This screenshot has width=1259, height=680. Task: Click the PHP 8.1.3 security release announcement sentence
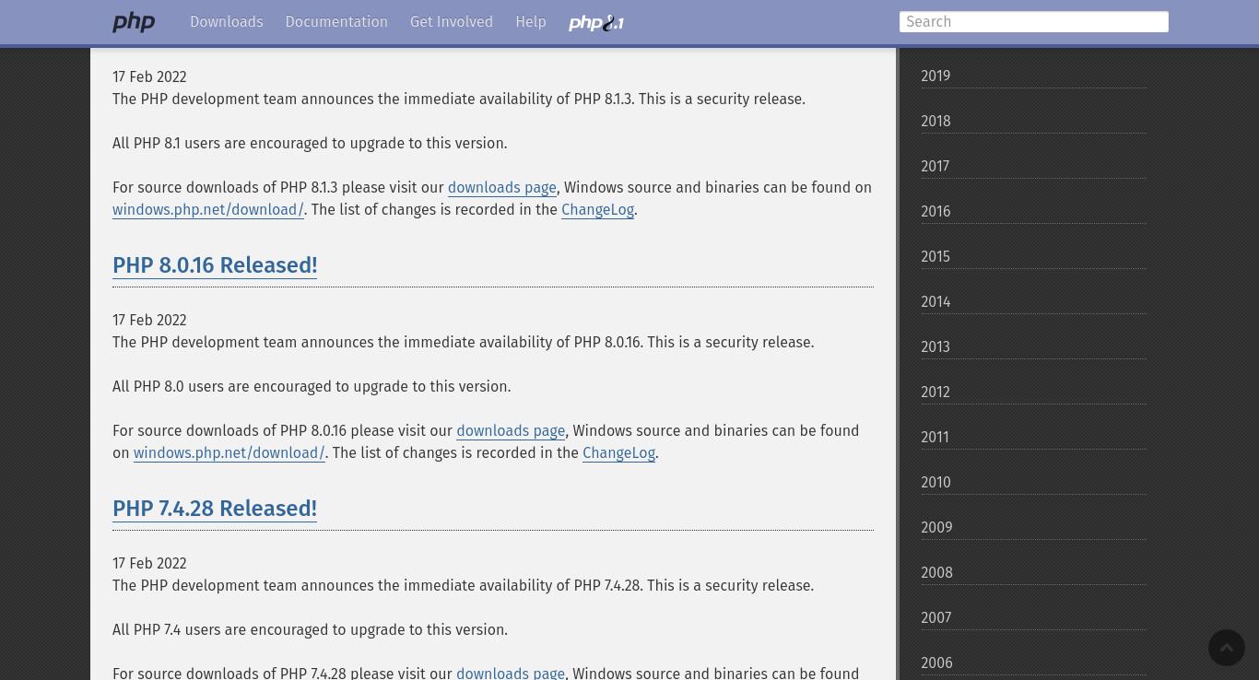(x=459, y=100)
